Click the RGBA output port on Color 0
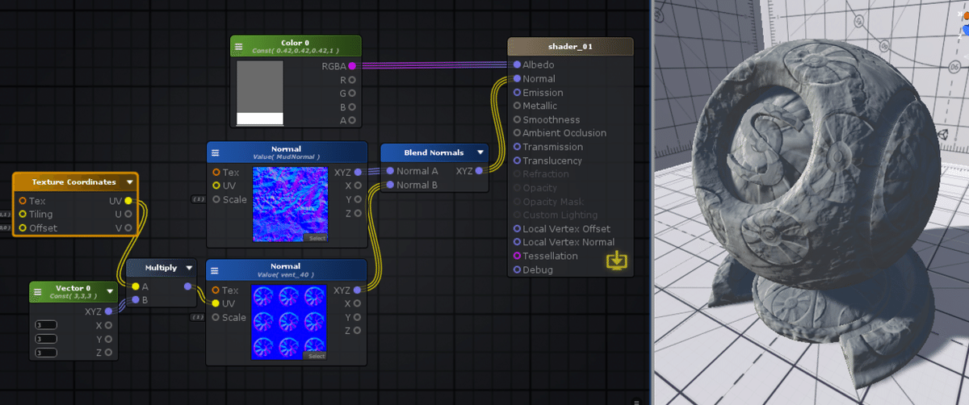 click(352, 66)
